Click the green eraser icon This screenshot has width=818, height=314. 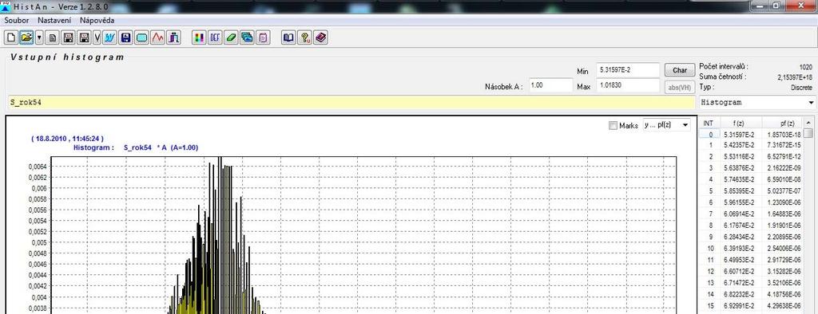(231, 37)
